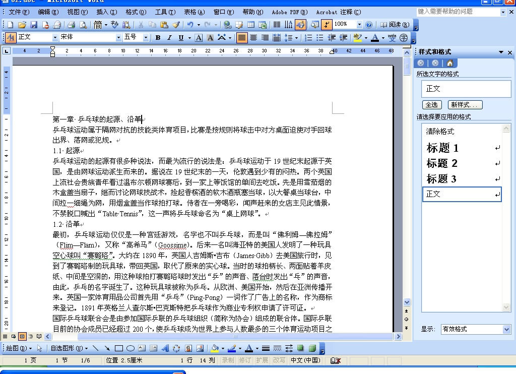Insert a hyperlink using the toolbar icon
The image size is (516, 374).
click(x=227, y=24)
